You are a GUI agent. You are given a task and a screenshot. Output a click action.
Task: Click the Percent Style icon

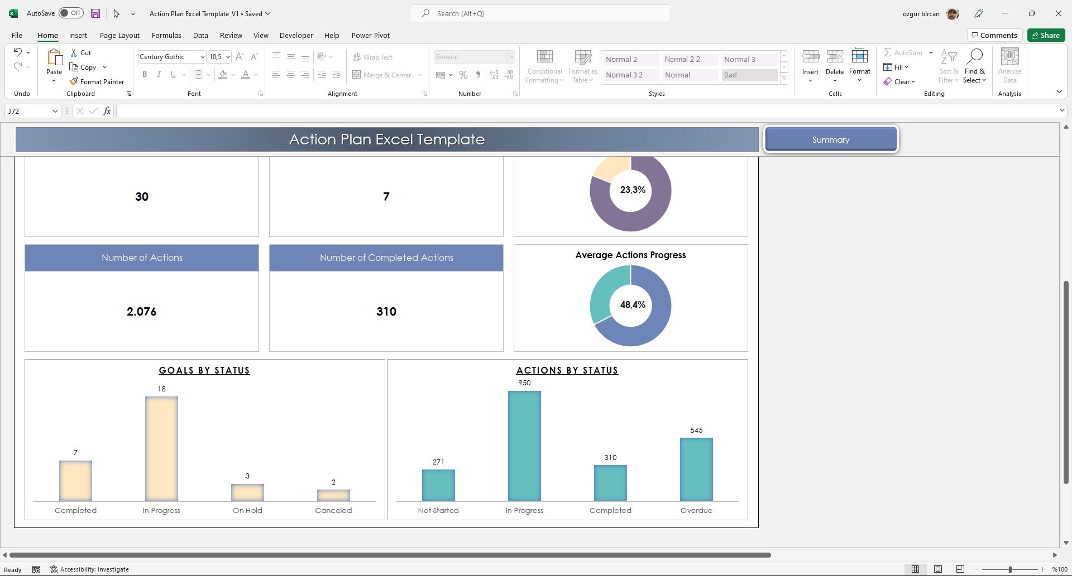(x=463, y=75)
